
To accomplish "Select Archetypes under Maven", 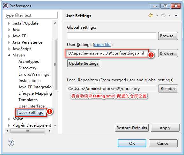I will click(29, 62).
